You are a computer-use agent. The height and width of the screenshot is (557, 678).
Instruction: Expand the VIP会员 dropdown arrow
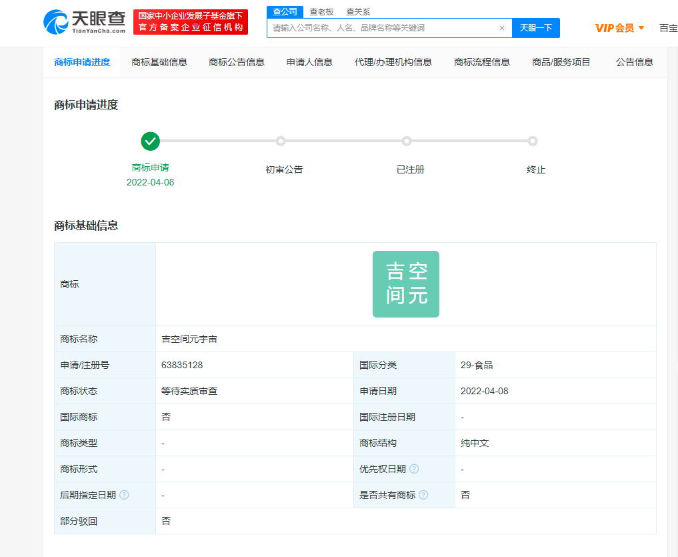click(641, 28)
